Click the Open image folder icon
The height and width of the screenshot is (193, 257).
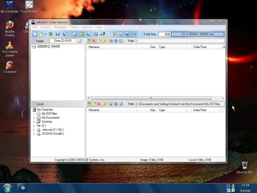pyautogui.click(x=41, y=34)
